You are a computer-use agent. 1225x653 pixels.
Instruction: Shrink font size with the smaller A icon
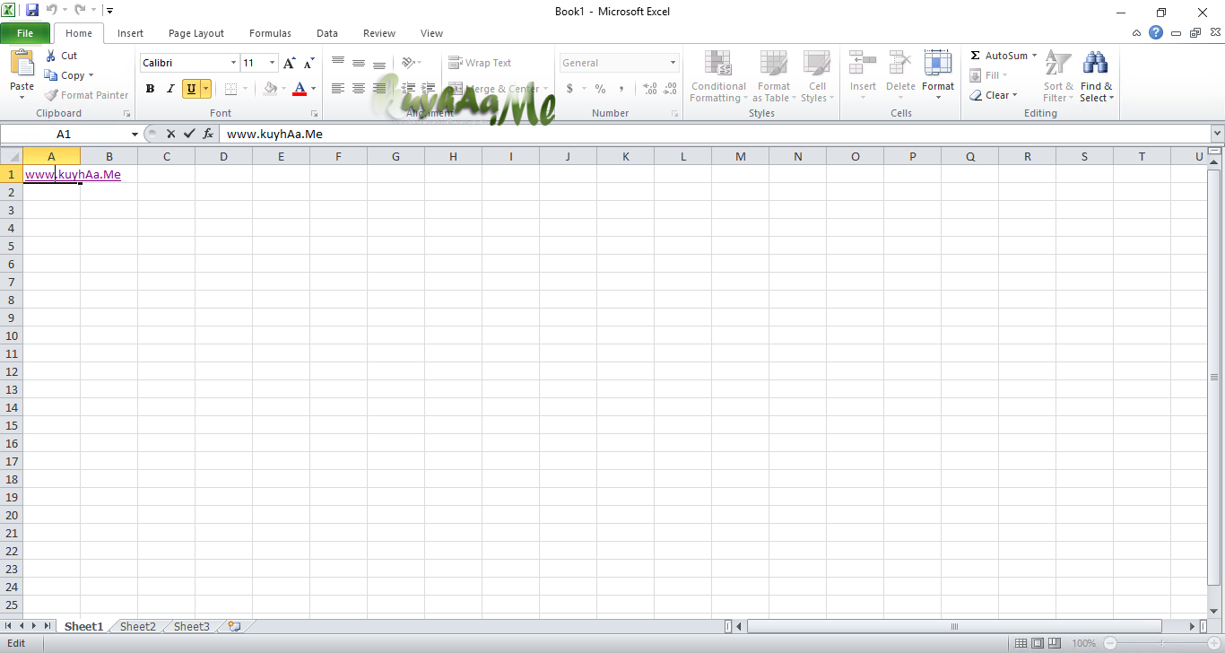(x=308, y=63)
